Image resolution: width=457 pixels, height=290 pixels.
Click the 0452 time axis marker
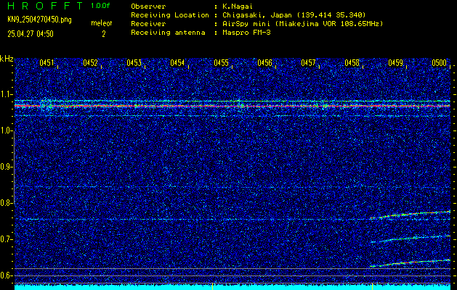point(90,63)
